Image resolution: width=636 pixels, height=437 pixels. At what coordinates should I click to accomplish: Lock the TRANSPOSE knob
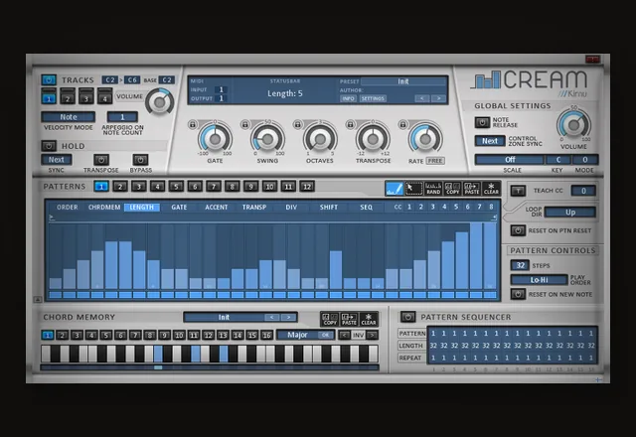(351, 124)
